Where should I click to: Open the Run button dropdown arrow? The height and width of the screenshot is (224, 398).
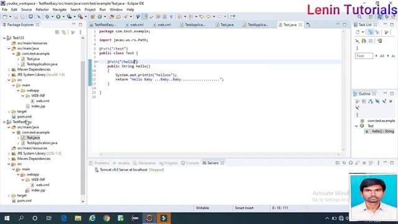[63, 17]
